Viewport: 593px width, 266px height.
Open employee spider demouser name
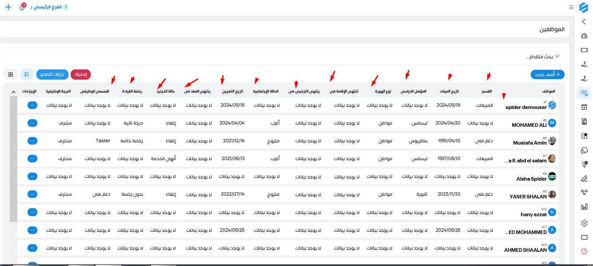[526, 108]
